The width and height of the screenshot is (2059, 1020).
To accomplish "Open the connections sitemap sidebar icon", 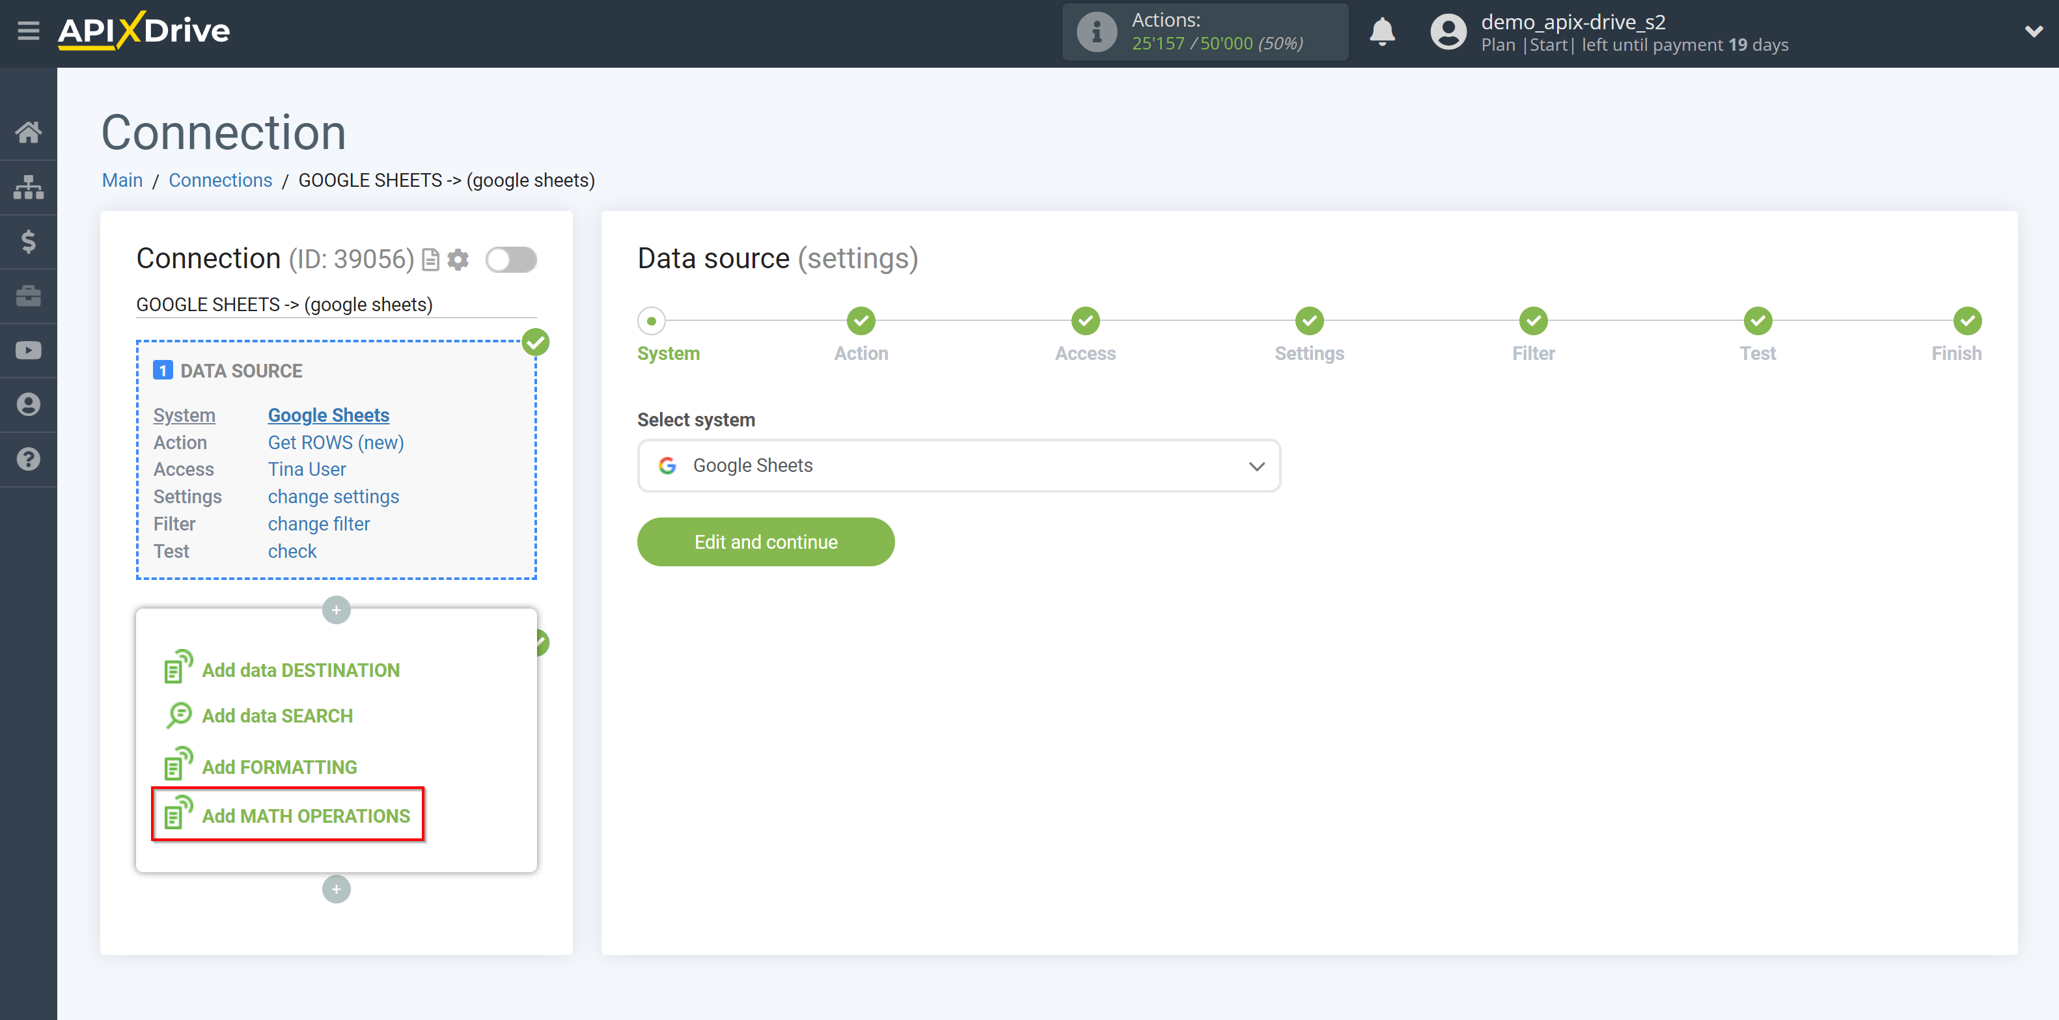I will (x=29, y=187).
